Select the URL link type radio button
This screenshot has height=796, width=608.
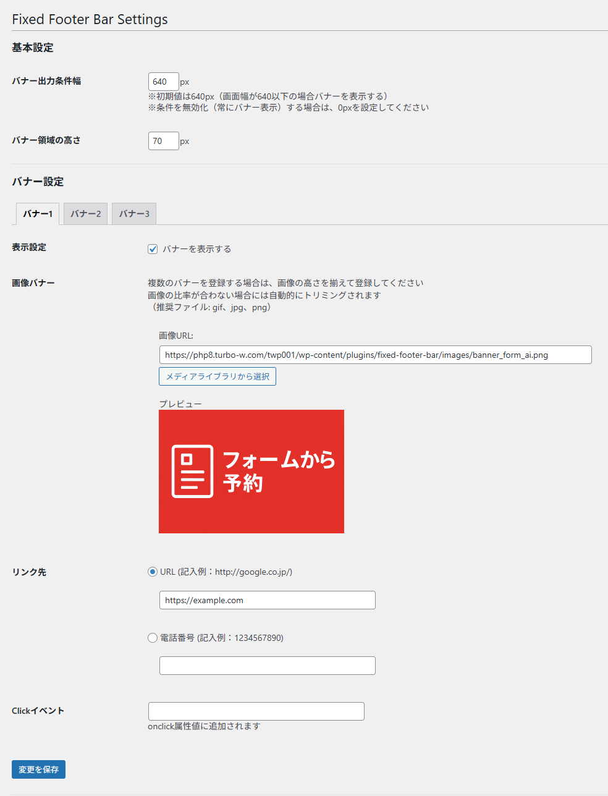pyautogui.click(x=153, y=572)
